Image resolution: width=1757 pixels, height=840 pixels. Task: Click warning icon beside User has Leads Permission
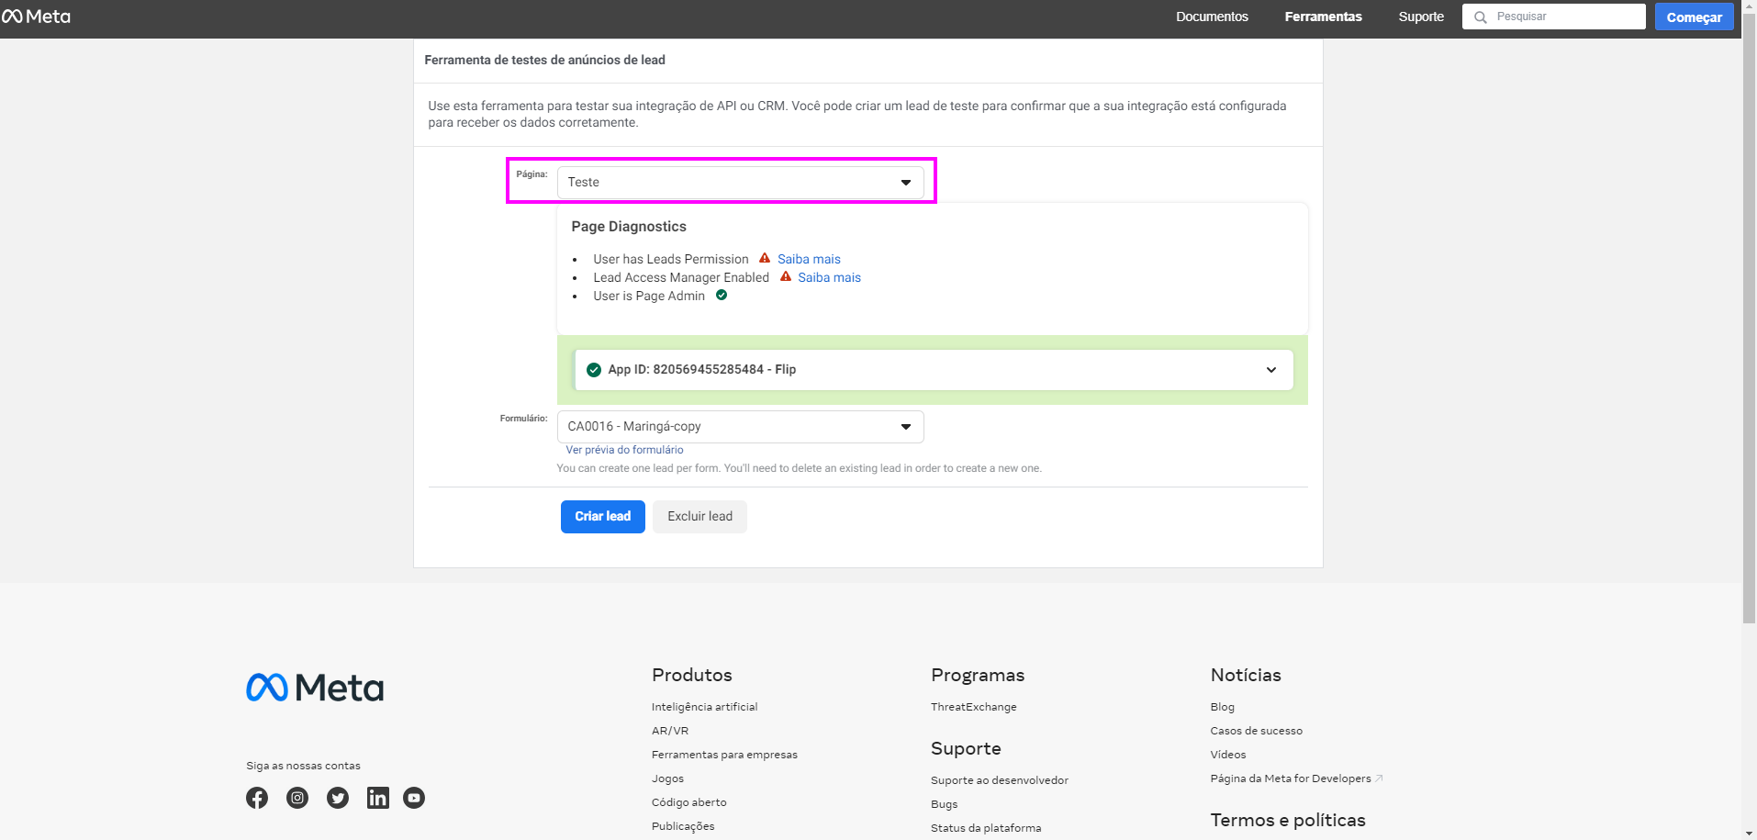(764, 258)
